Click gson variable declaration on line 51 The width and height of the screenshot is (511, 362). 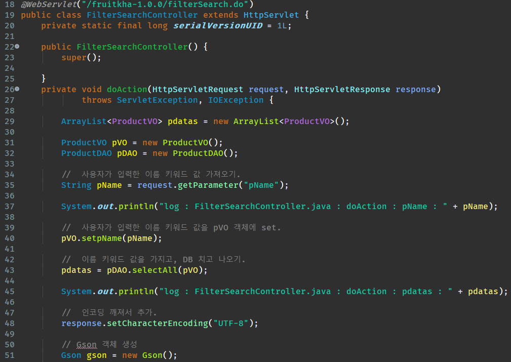(x=96, y=355)
